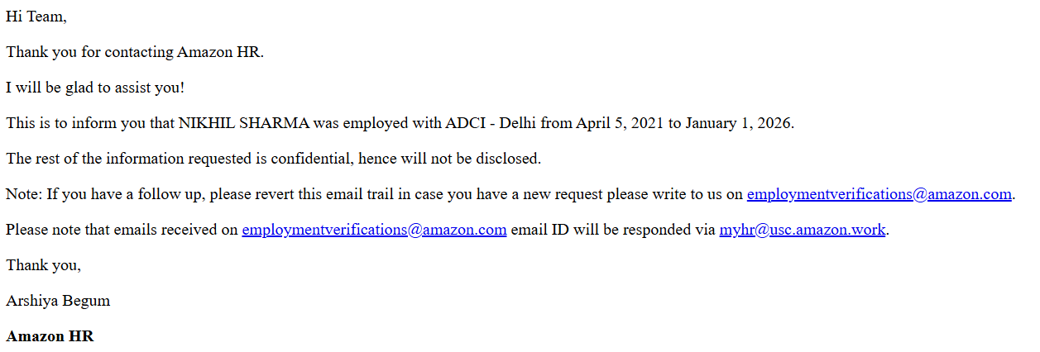Click the "I will be glad to assist you!" line
Screen dimensions: 1040x352
[x=95, y=88]
